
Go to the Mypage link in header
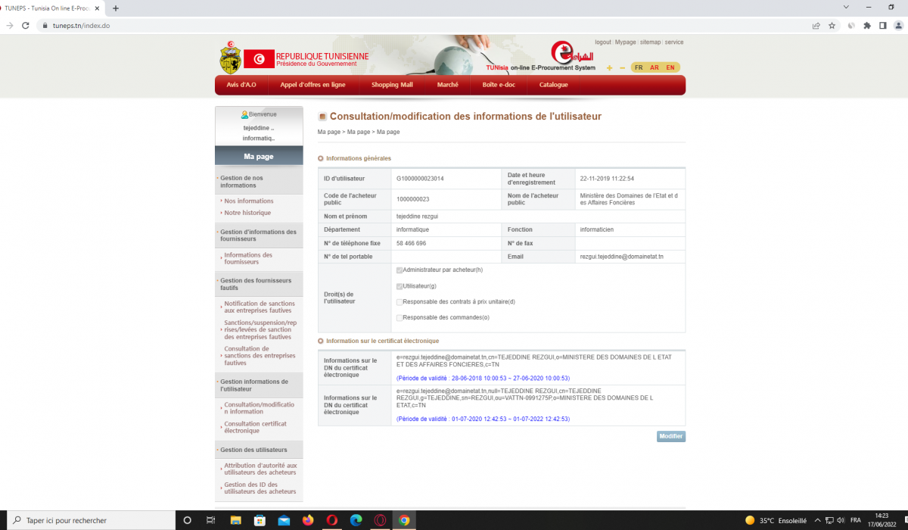click(x=626, y=42)
